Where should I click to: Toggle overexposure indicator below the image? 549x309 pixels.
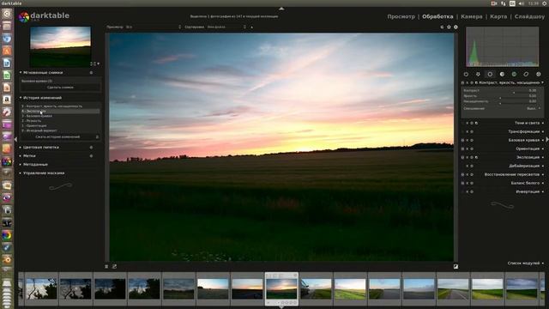[455, 267]
